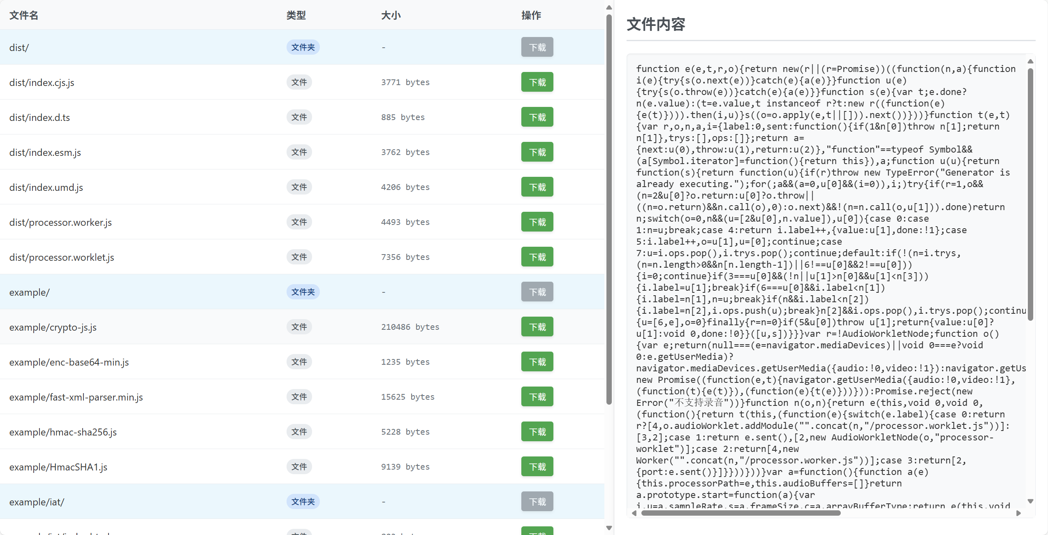Screen dimensions: 1048x535
Task: Click download for dist/index.esm.js
Action: click(537, 152)
